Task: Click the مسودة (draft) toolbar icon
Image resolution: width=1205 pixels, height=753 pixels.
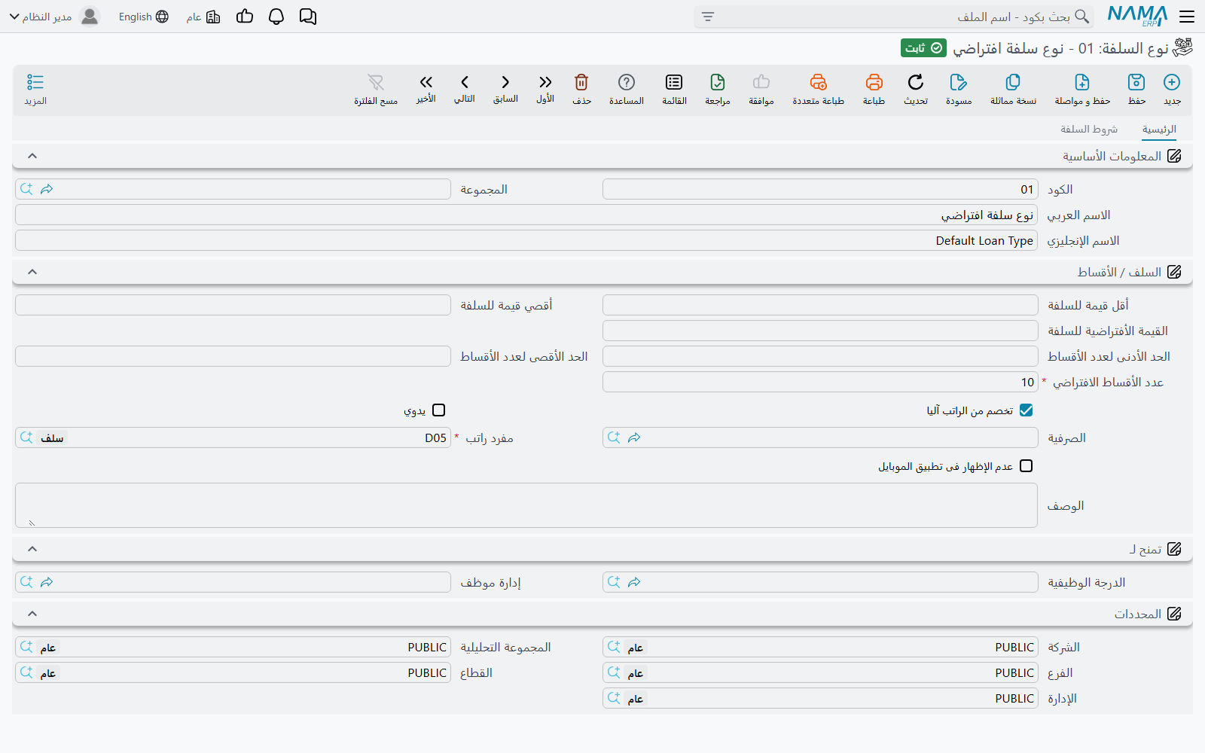Action: click(959, 82)
